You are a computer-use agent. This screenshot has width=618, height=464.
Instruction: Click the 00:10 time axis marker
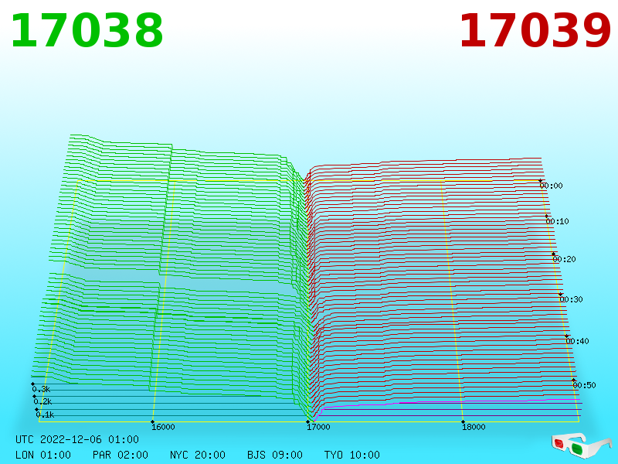coord(557,221)
